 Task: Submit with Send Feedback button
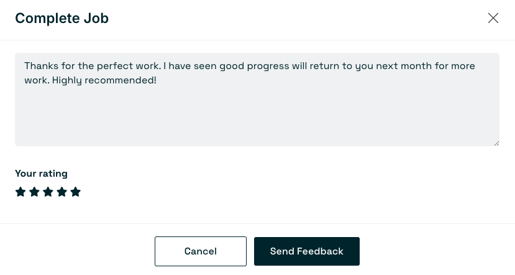pos(307,251)
